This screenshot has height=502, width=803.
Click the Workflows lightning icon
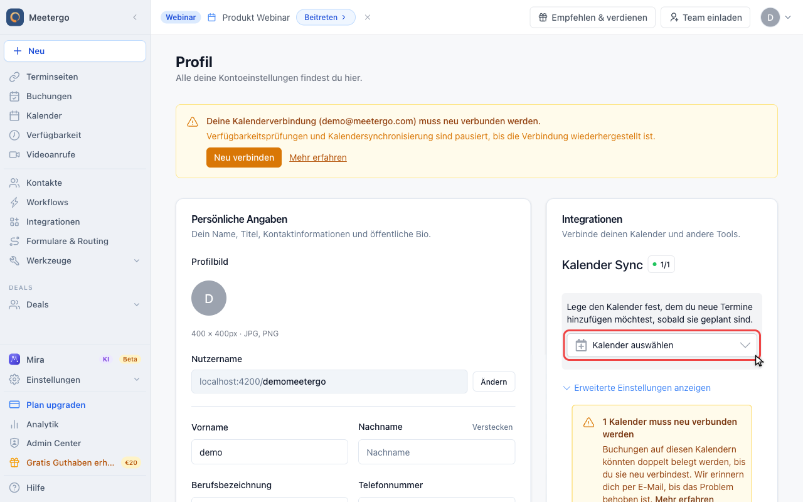point(14,202)
